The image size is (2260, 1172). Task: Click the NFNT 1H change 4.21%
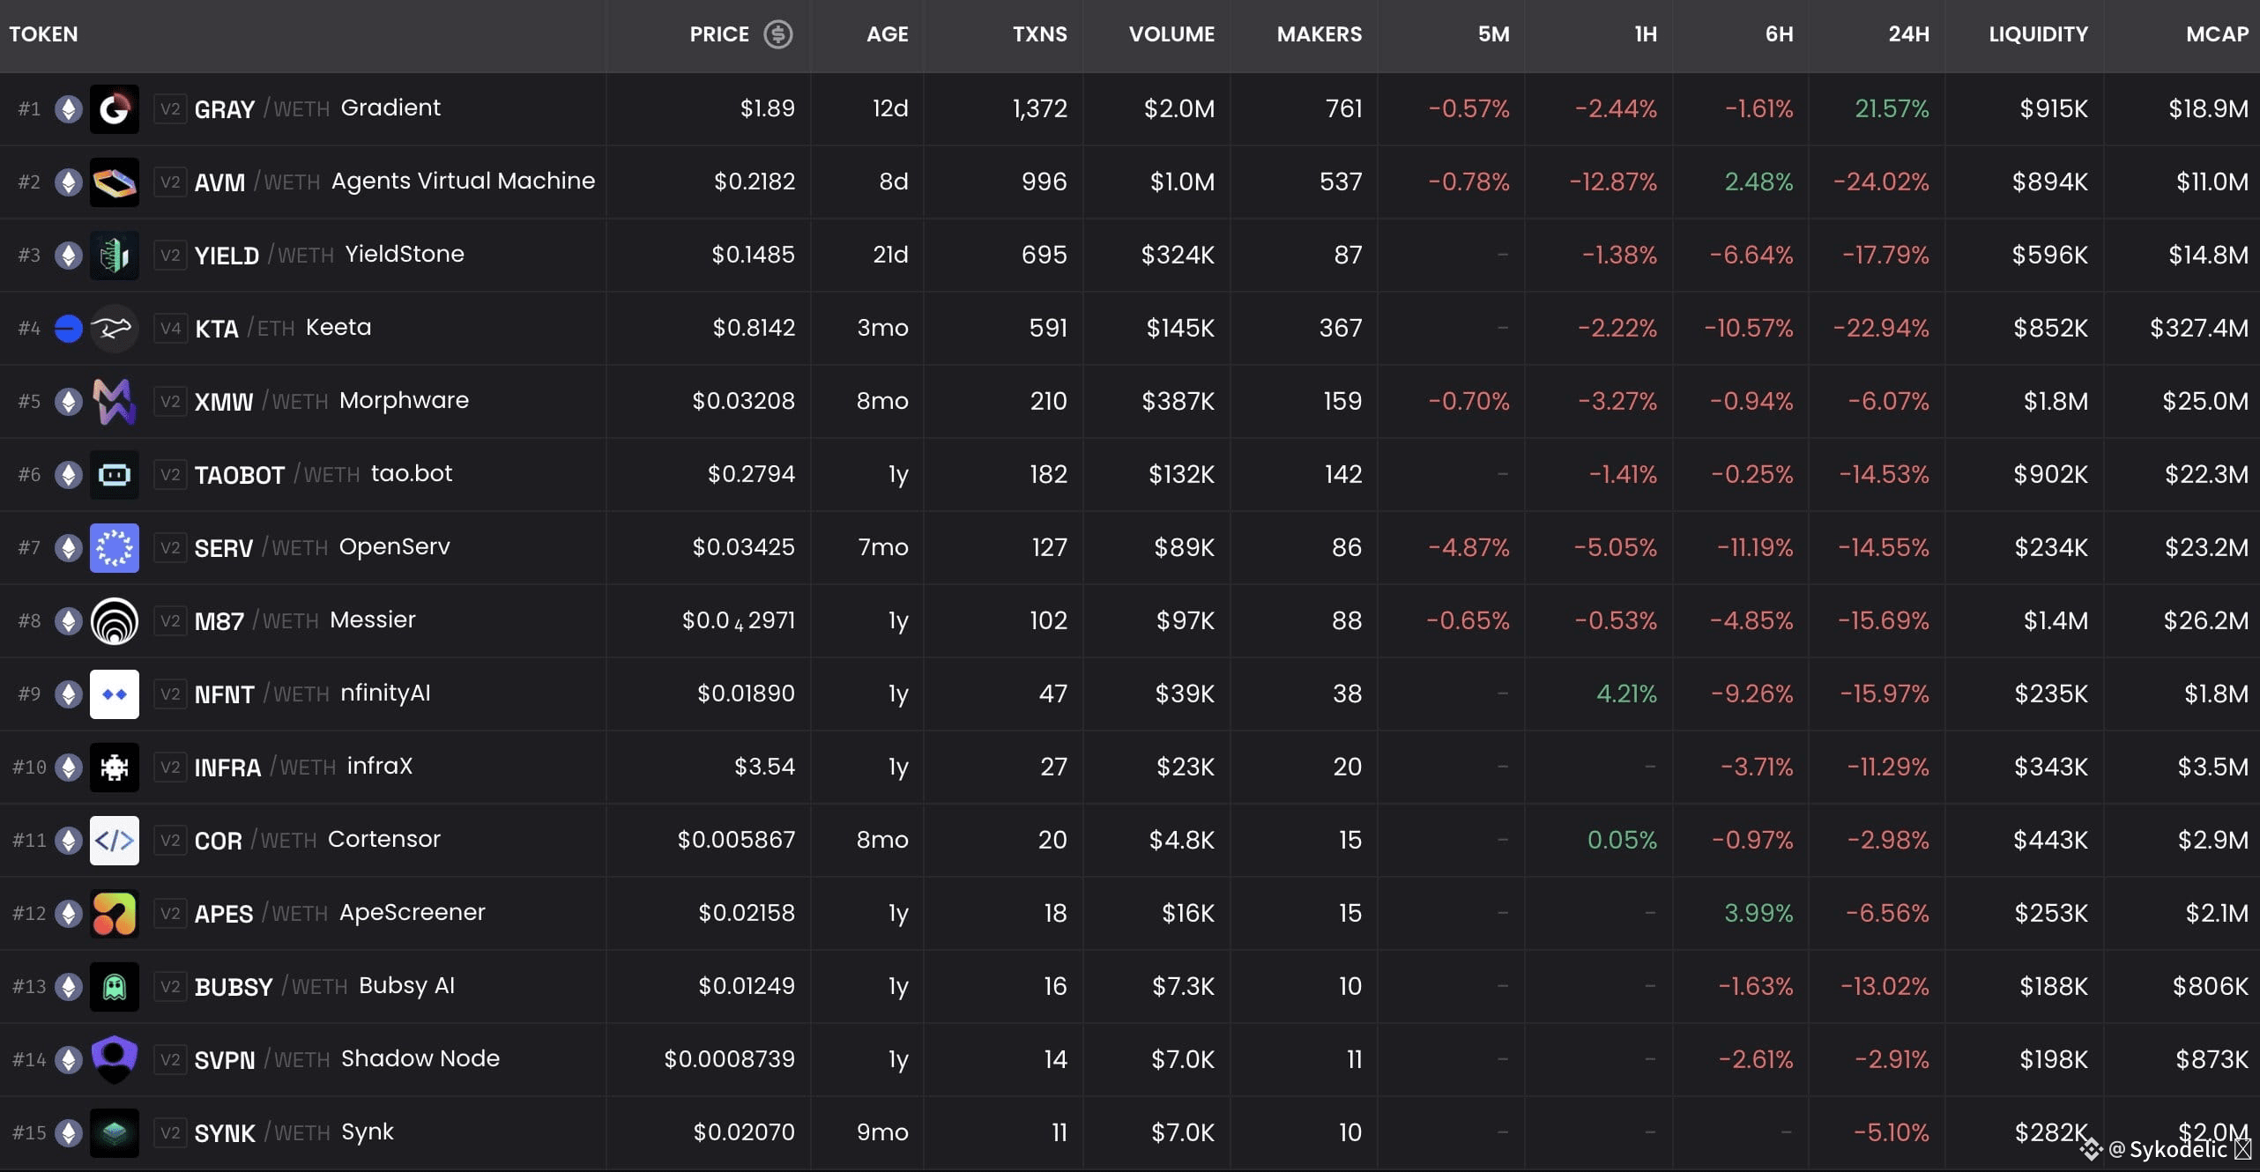1626,694
